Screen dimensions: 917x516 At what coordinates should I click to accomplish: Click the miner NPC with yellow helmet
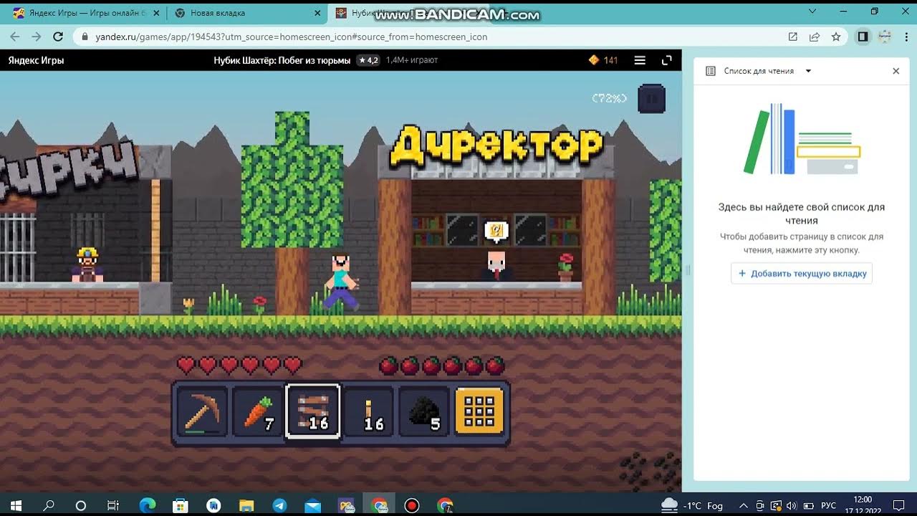[x=87, y=264]
